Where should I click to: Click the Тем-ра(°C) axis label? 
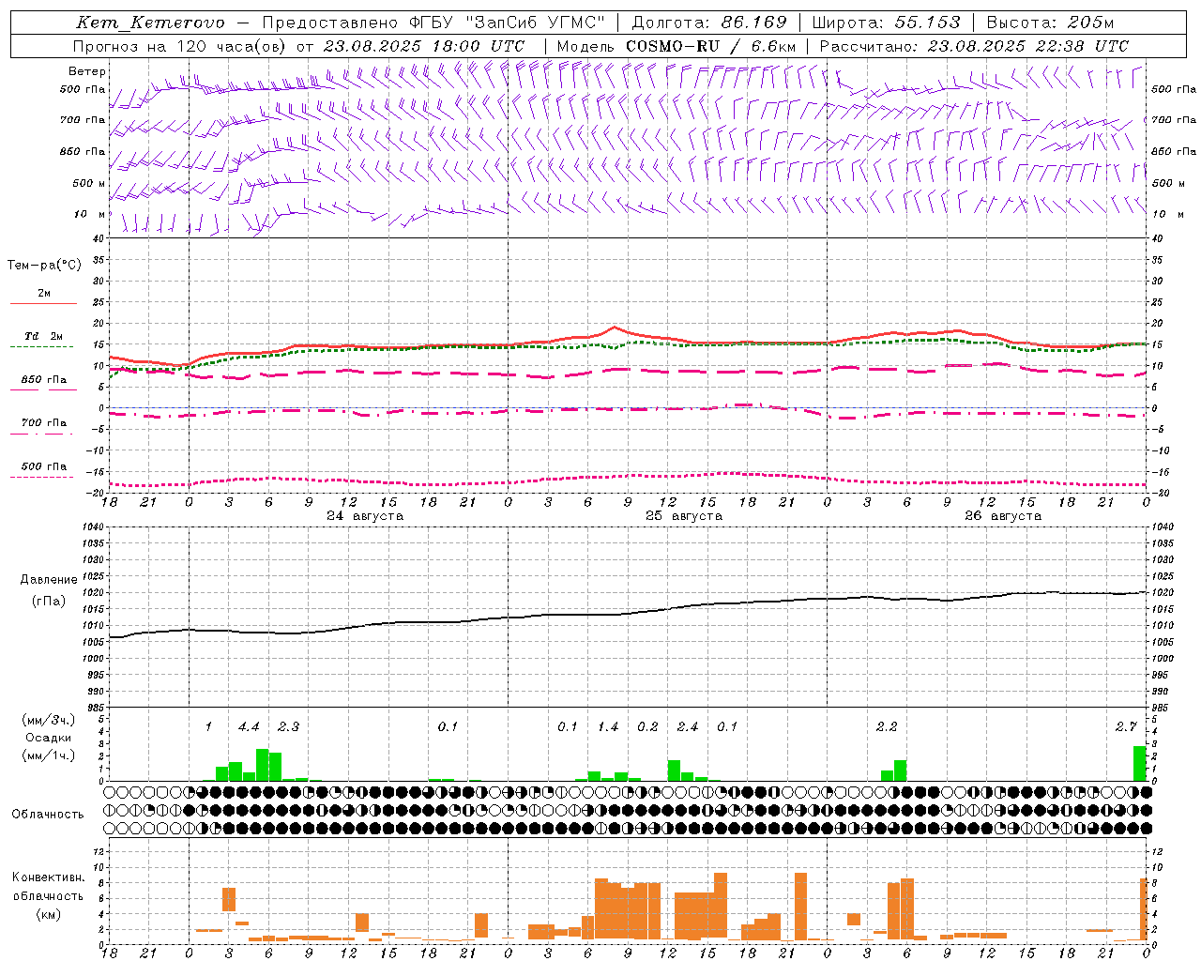(x=44, y=266)
